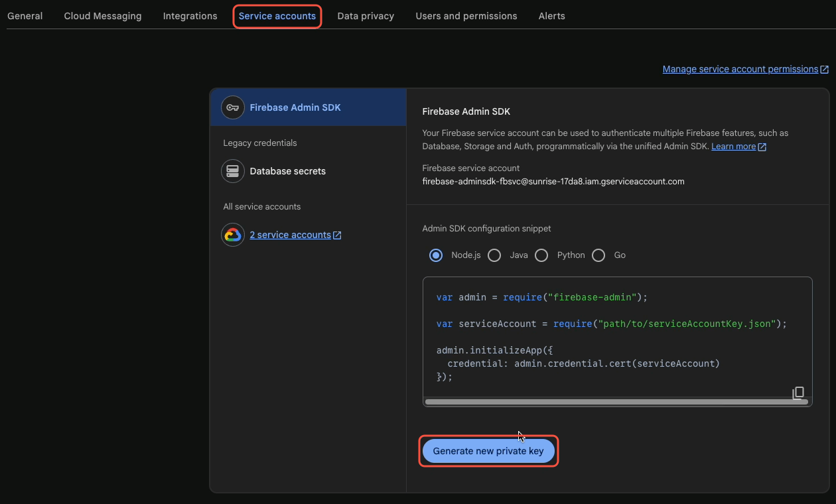Open the Integrations tab
The width and height of the screenshot is (836, 504).
coord(190,16)
